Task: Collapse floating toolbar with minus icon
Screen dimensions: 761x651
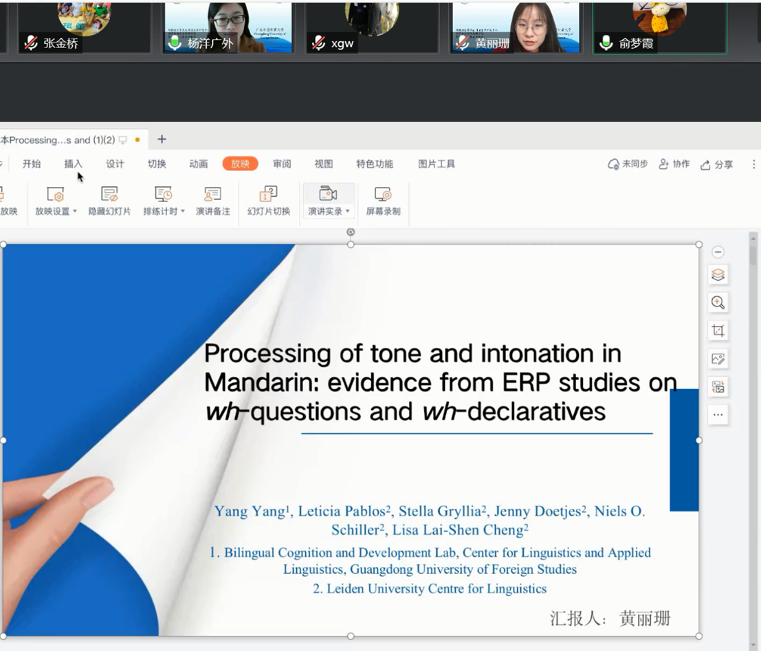Action: pyautogui.click(x=718, y=252)
